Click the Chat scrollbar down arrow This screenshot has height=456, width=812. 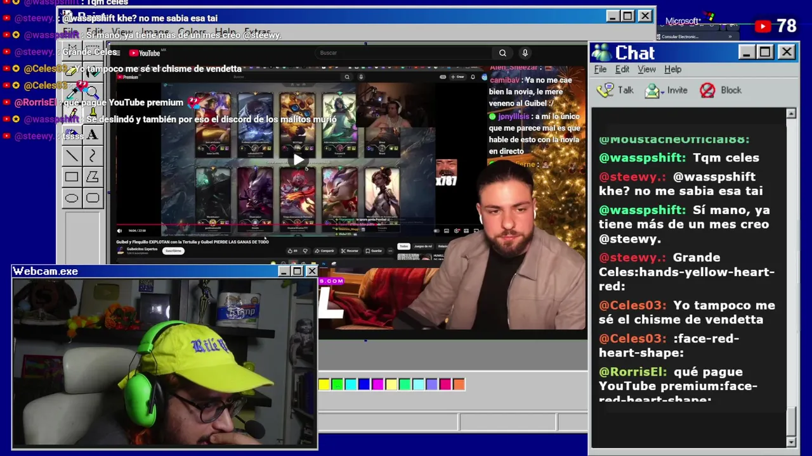pyautogui.click(x=791, y=441)
